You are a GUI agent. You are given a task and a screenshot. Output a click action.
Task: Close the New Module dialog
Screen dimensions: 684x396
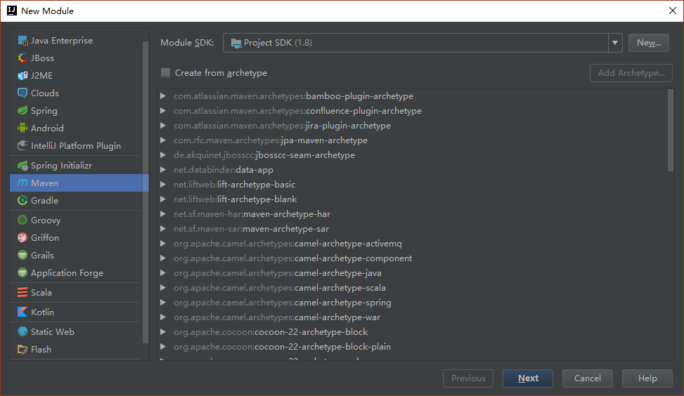point(672,11)
